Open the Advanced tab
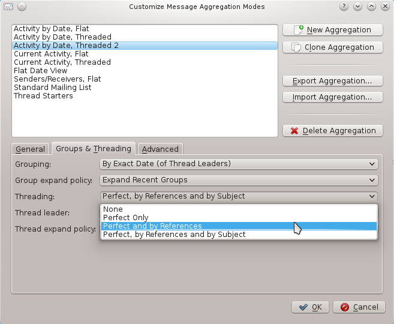The width and height of the screenshot is (394, 324). coord(160,149)
